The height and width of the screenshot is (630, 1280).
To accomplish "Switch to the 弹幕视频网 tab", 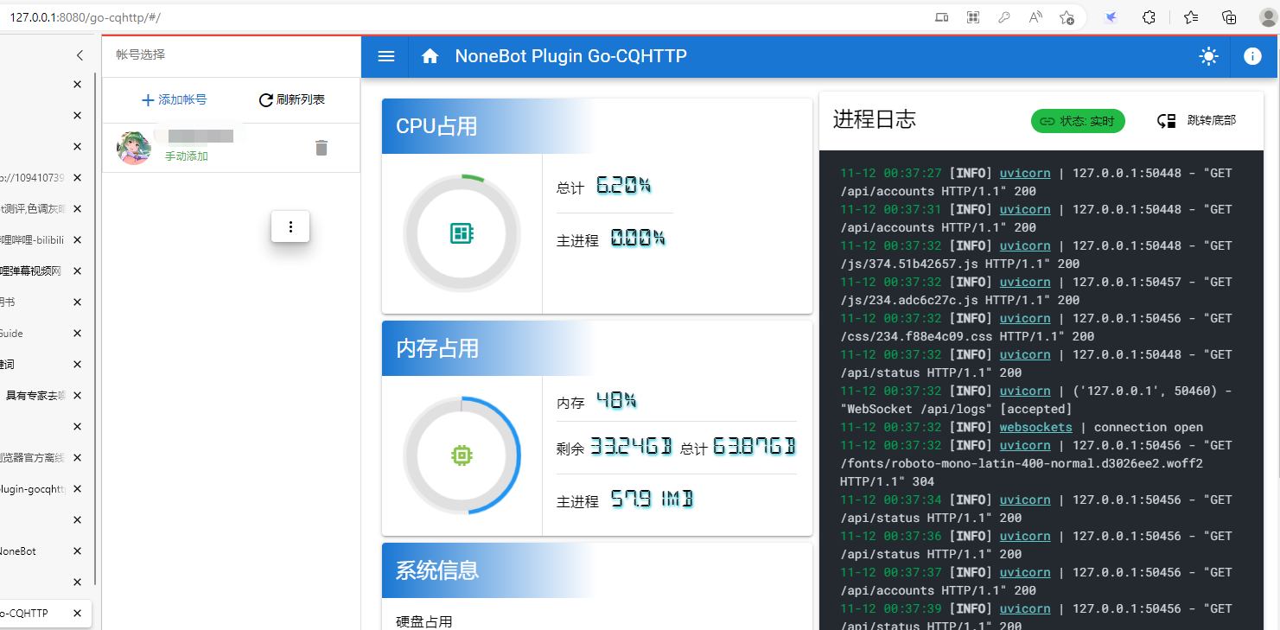I will [x=31, y=271].
